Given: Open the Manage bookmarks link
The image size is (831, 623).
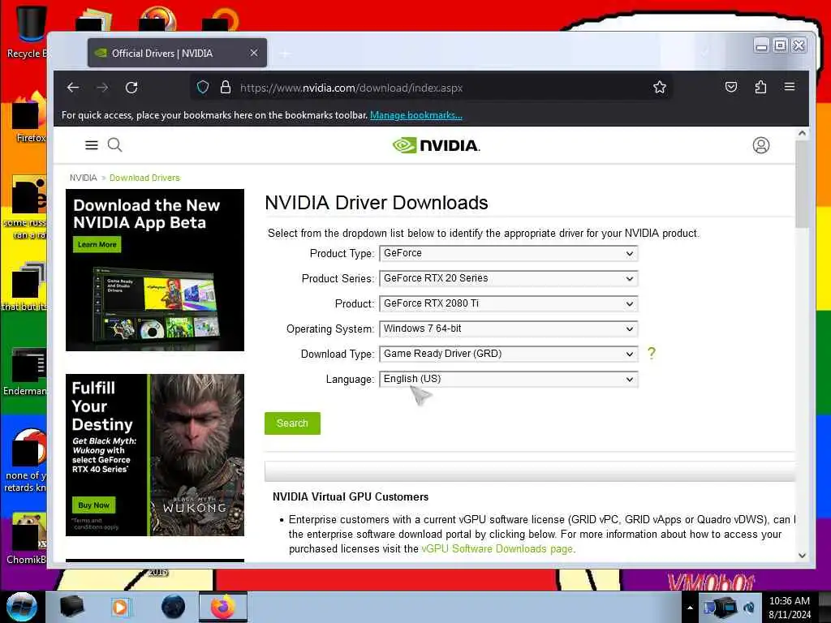Looking at the screenshot, I should coord(416,115).
